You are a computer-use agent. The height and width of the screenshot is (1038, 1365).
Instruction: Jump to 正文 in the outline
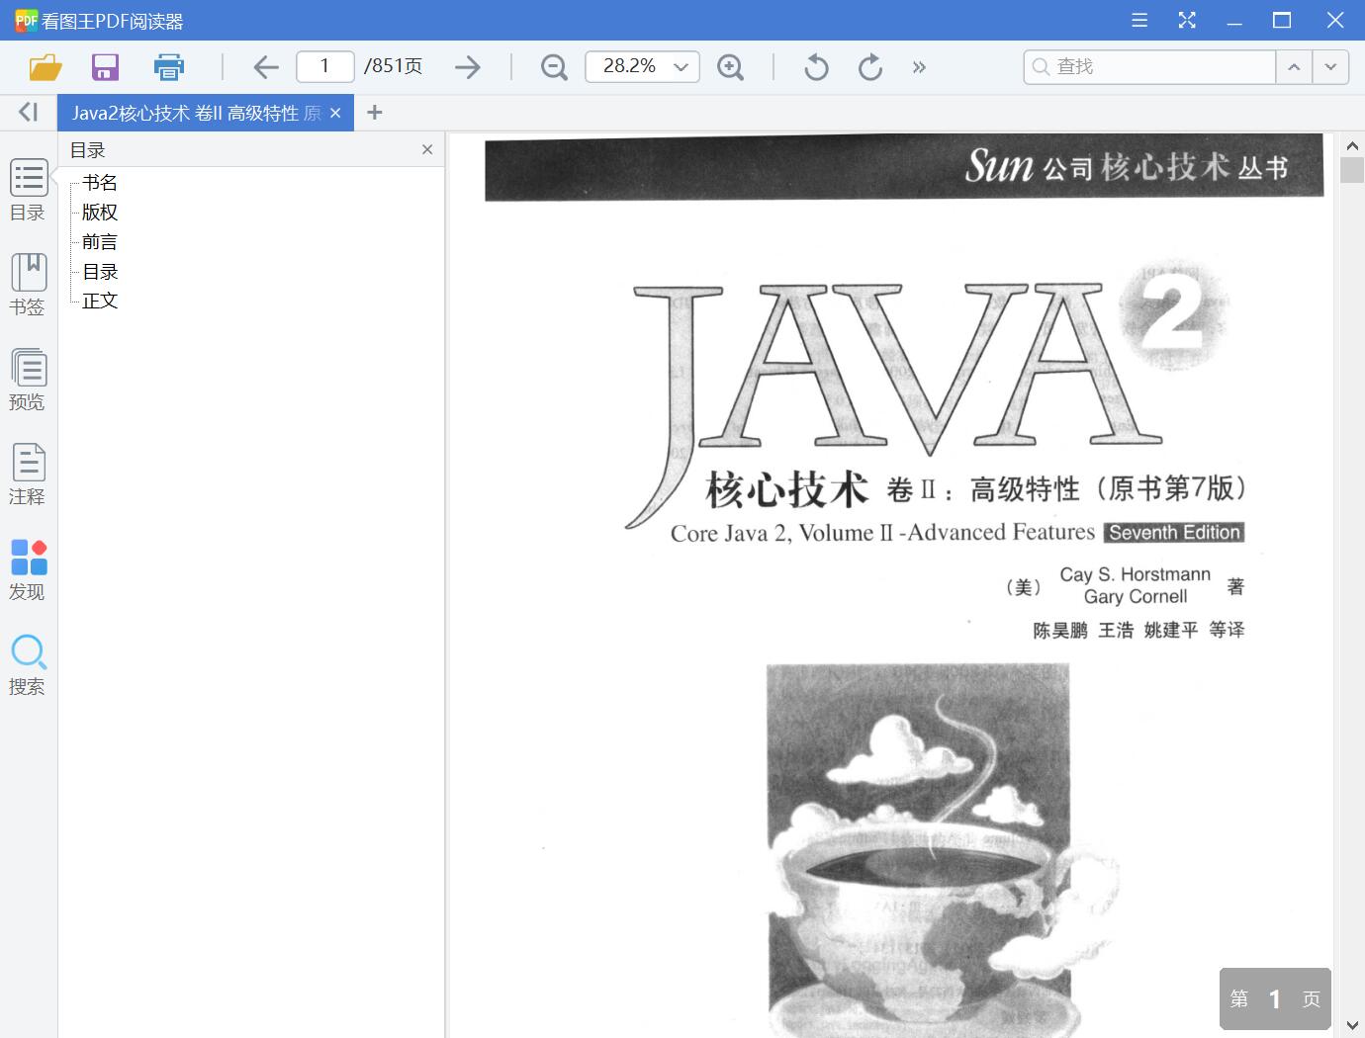point(100,301)
